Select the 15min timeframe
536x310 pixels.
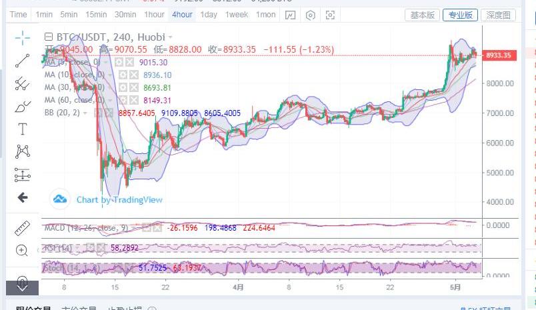(x=96, y=15)
